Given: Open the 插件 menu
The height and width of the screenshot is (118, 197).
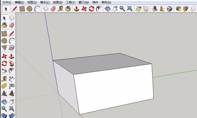Looking at the screenshot, I should 95,2.
